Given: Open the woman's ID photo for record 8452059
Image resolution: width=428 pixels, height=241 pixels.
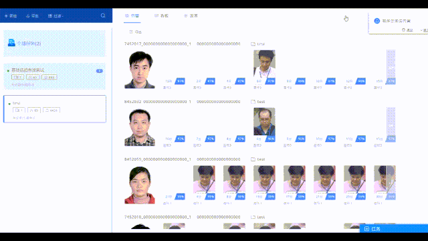Looking at the screenshot, I should (x=140, y=185).
